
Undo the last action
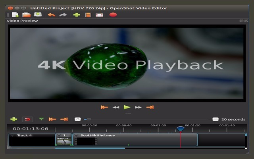pos(52,15)
